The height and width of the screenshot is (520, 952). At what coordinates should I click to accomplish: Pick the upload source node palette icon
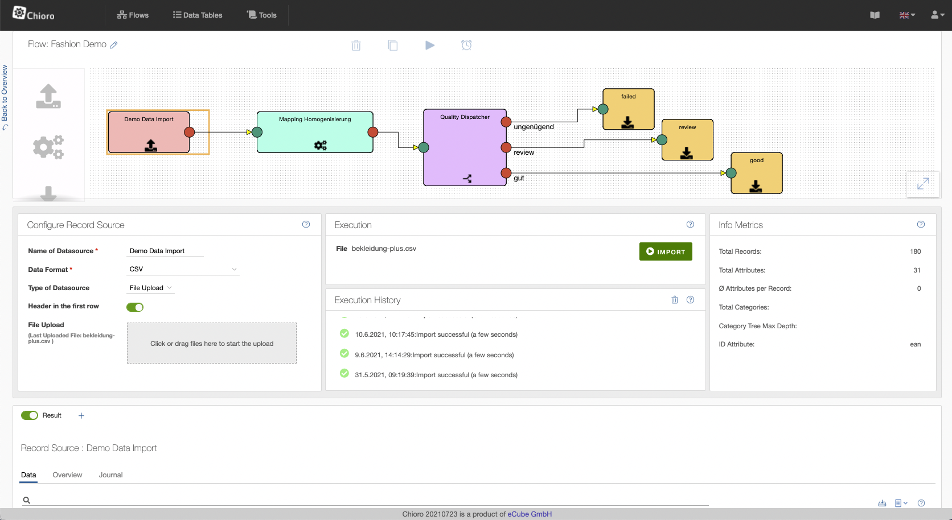click(x=48, y=96)
